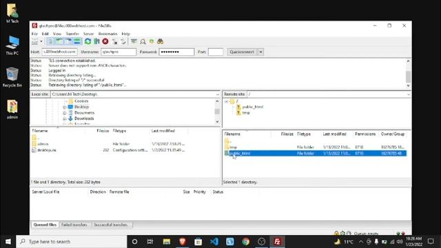
Task: Click FileZilla icon in taskbar
Action: point(277,242)
